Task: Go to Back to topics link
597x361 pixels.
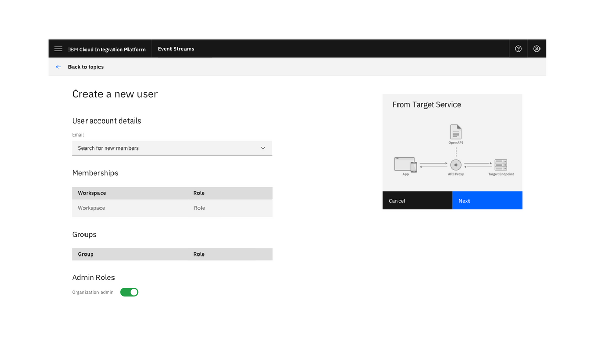Action: pyautogui.click(x=86, y=67)
